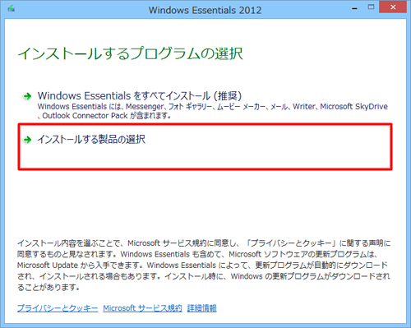This screenshot has height=328, width=411.
Task: Close the Windows Essentials 2012 installer
Action: [393, 7]
